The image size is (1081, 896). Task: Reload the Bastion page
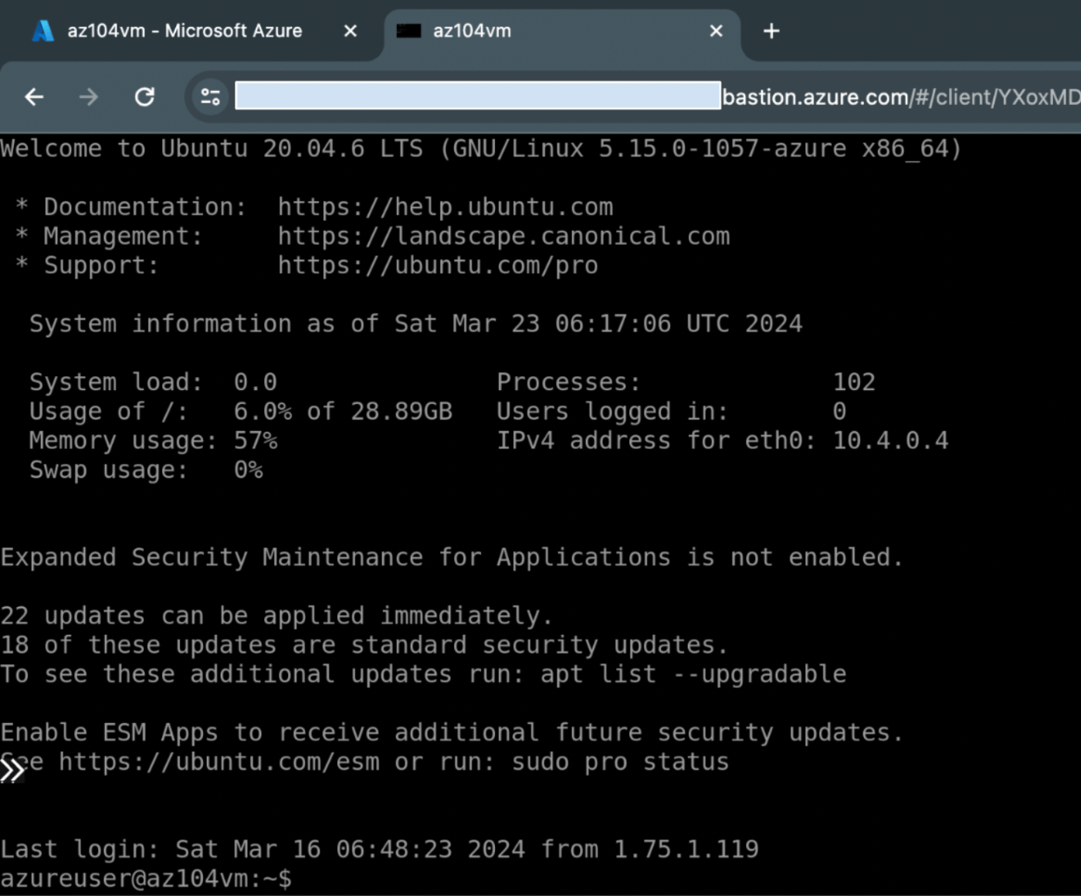144,97
